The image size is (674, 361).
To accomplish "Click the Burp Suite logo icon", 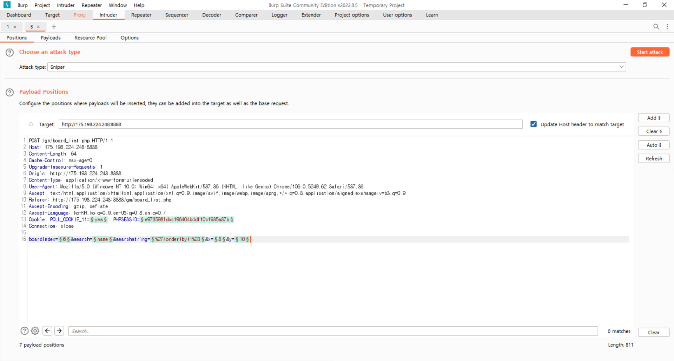I will (7, 5).
